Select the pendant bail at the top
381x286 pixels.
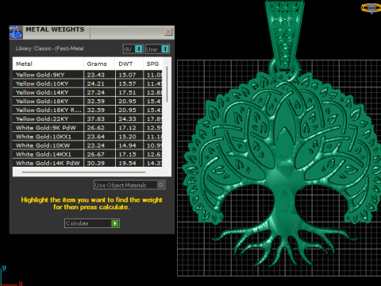(x=285, y=34)
